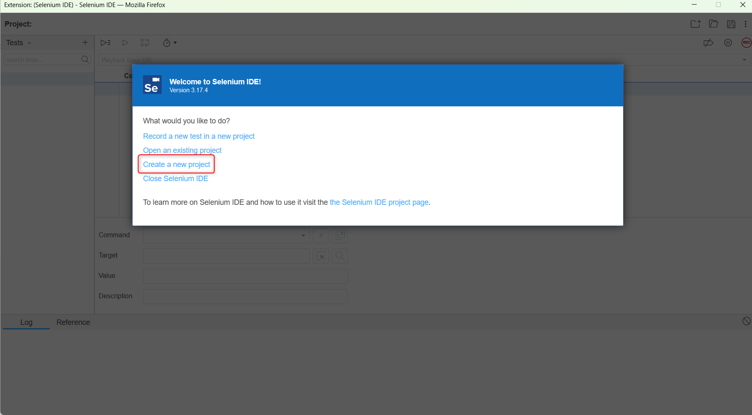This screenshot has width=752, height=415.
Task: Select the Run all tests icon
Action: (x=106, y=42)
